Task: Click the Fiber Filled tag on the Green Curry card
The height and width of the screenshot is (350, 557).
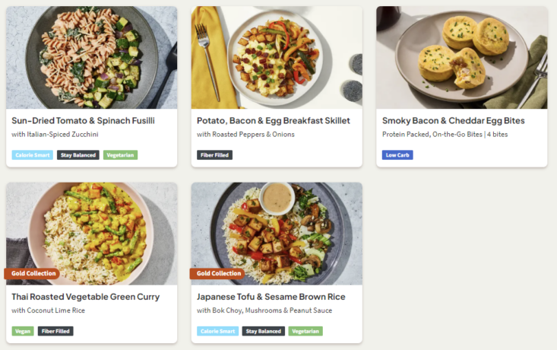Action: pyautogui.click(x=55, y=331)
